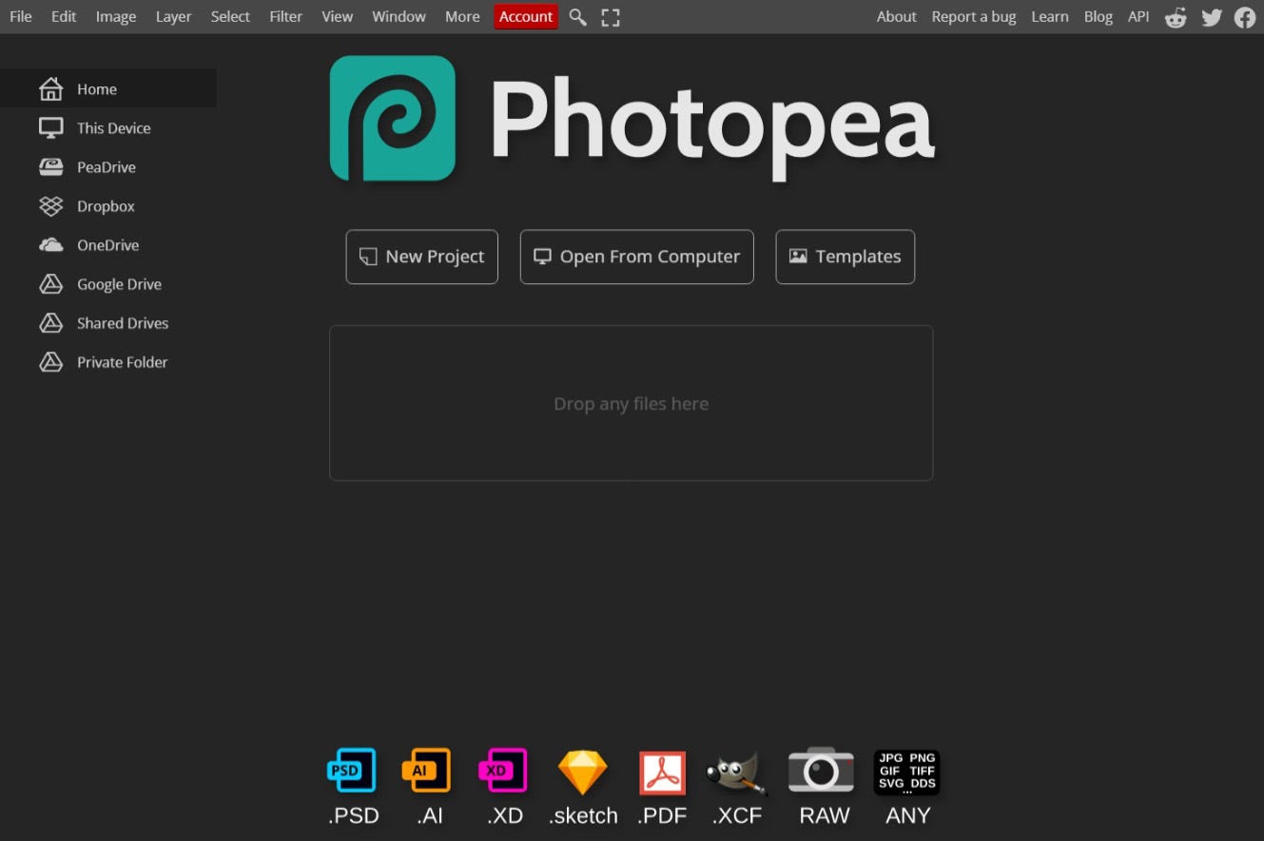Click the OneDrive cloud icon
The height and width of the screenshot is (841, 1264).
point(50,245)
